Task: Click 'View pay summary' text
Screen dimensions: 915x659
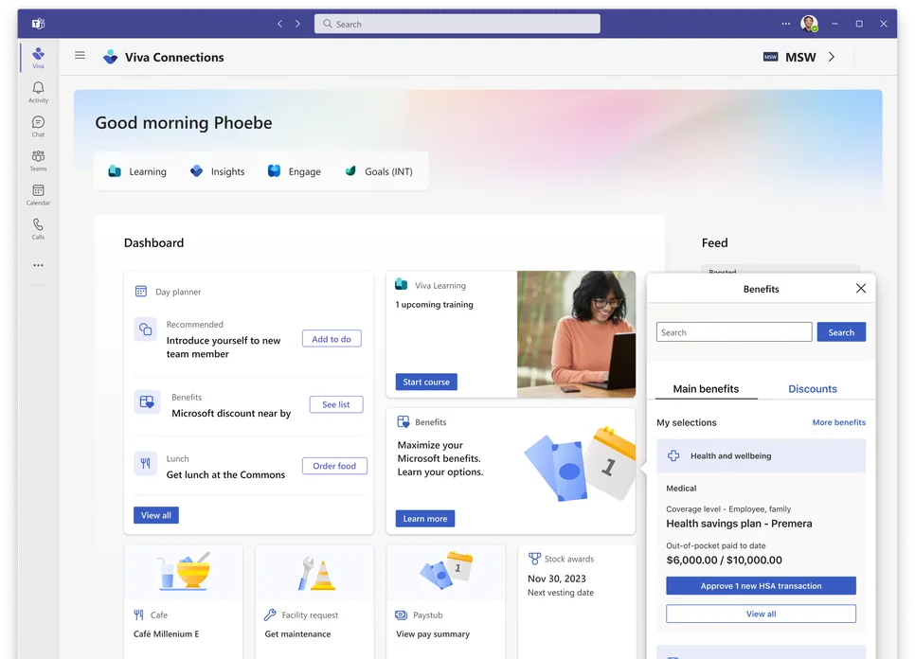Action: tap(433, 634)
